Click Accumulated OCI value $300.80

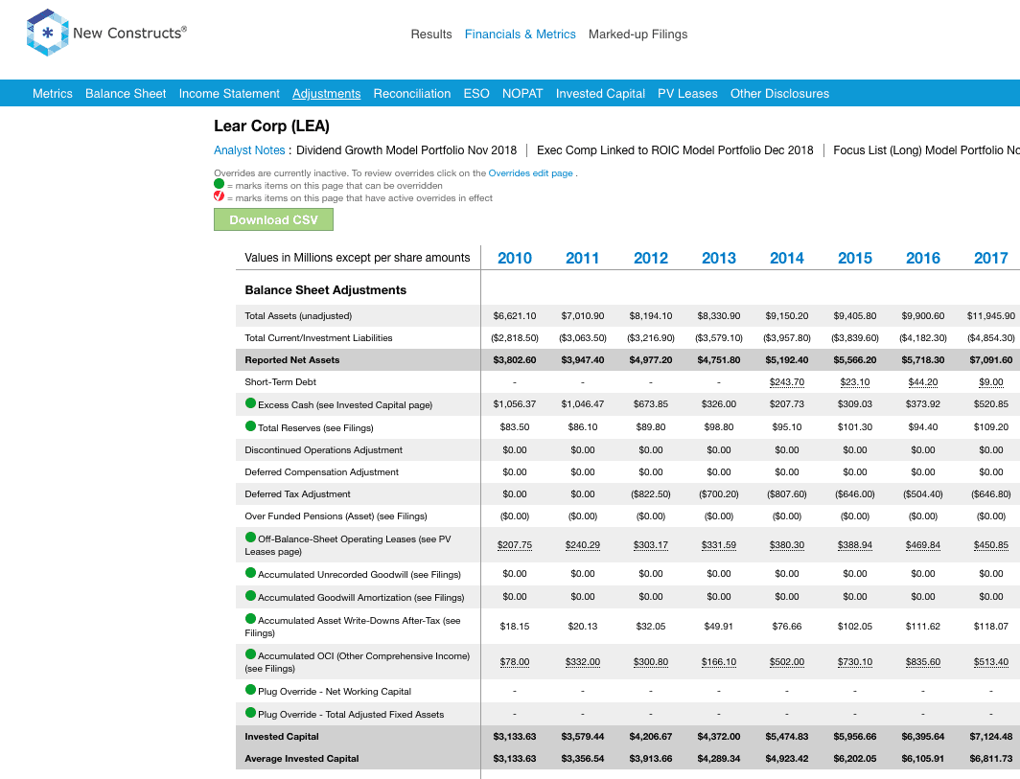651,662
